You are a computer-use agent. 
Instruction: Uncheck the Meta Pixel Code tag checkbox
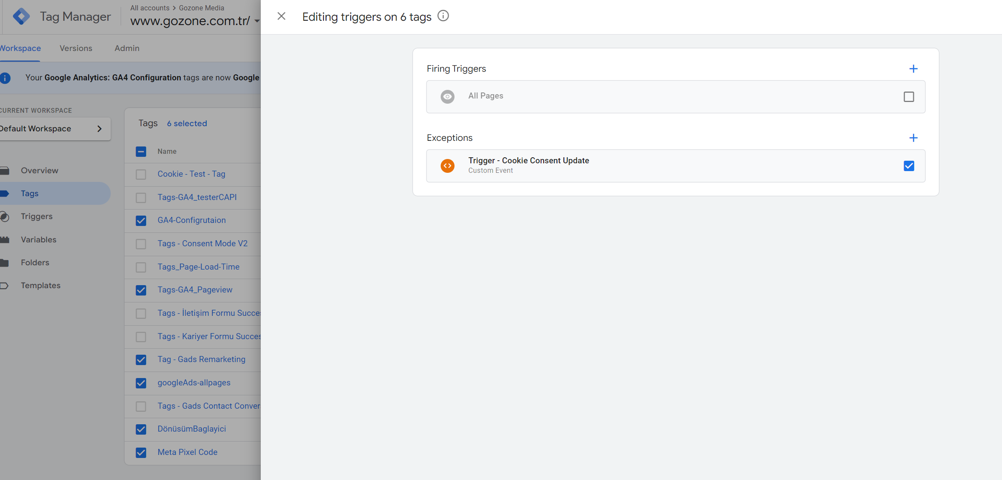[141, 452]
